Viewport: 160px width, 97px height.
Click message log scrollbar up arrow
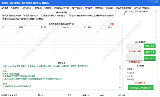click(156, 11)
